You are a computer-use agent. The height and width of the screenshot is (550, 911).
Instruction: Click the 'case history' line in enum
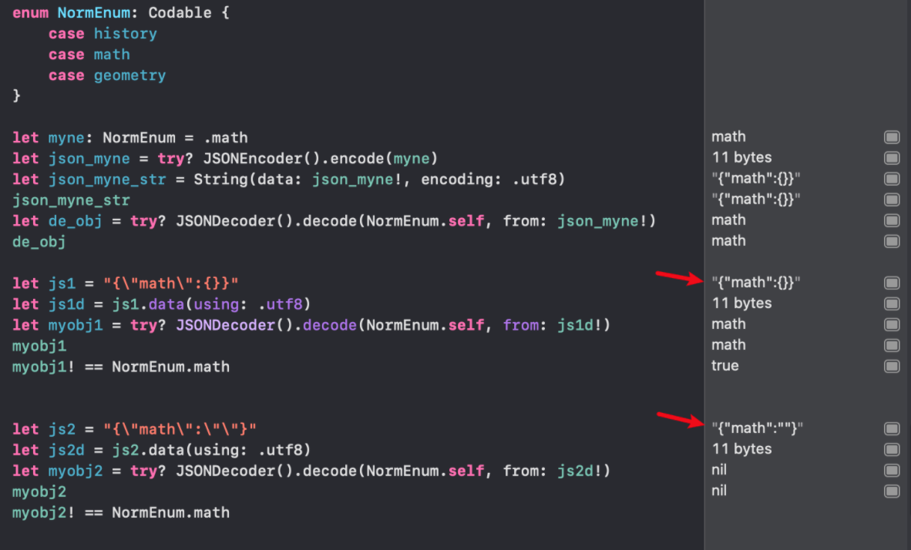coord(103,34)
